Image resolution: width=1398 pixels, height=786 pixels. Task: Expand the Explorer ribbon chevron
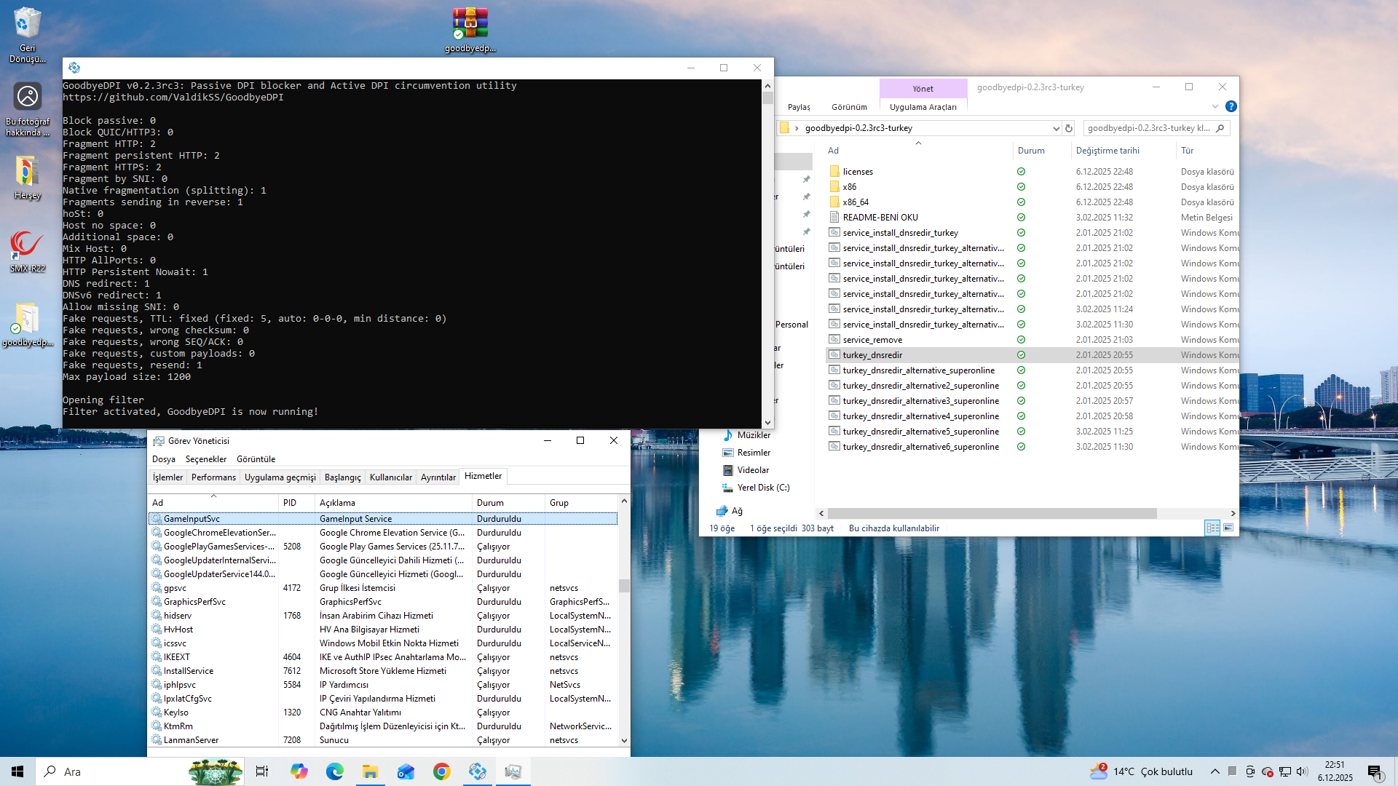1215,106
